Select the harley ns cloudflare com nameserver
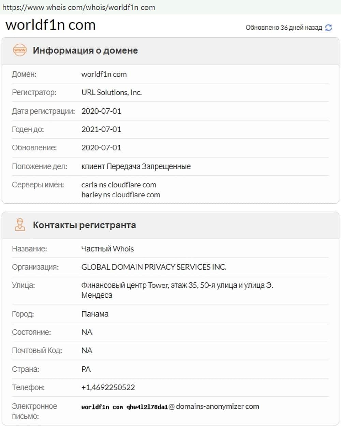Image resolution: width=341 pixels, height=426 pixels. [121, 195]
